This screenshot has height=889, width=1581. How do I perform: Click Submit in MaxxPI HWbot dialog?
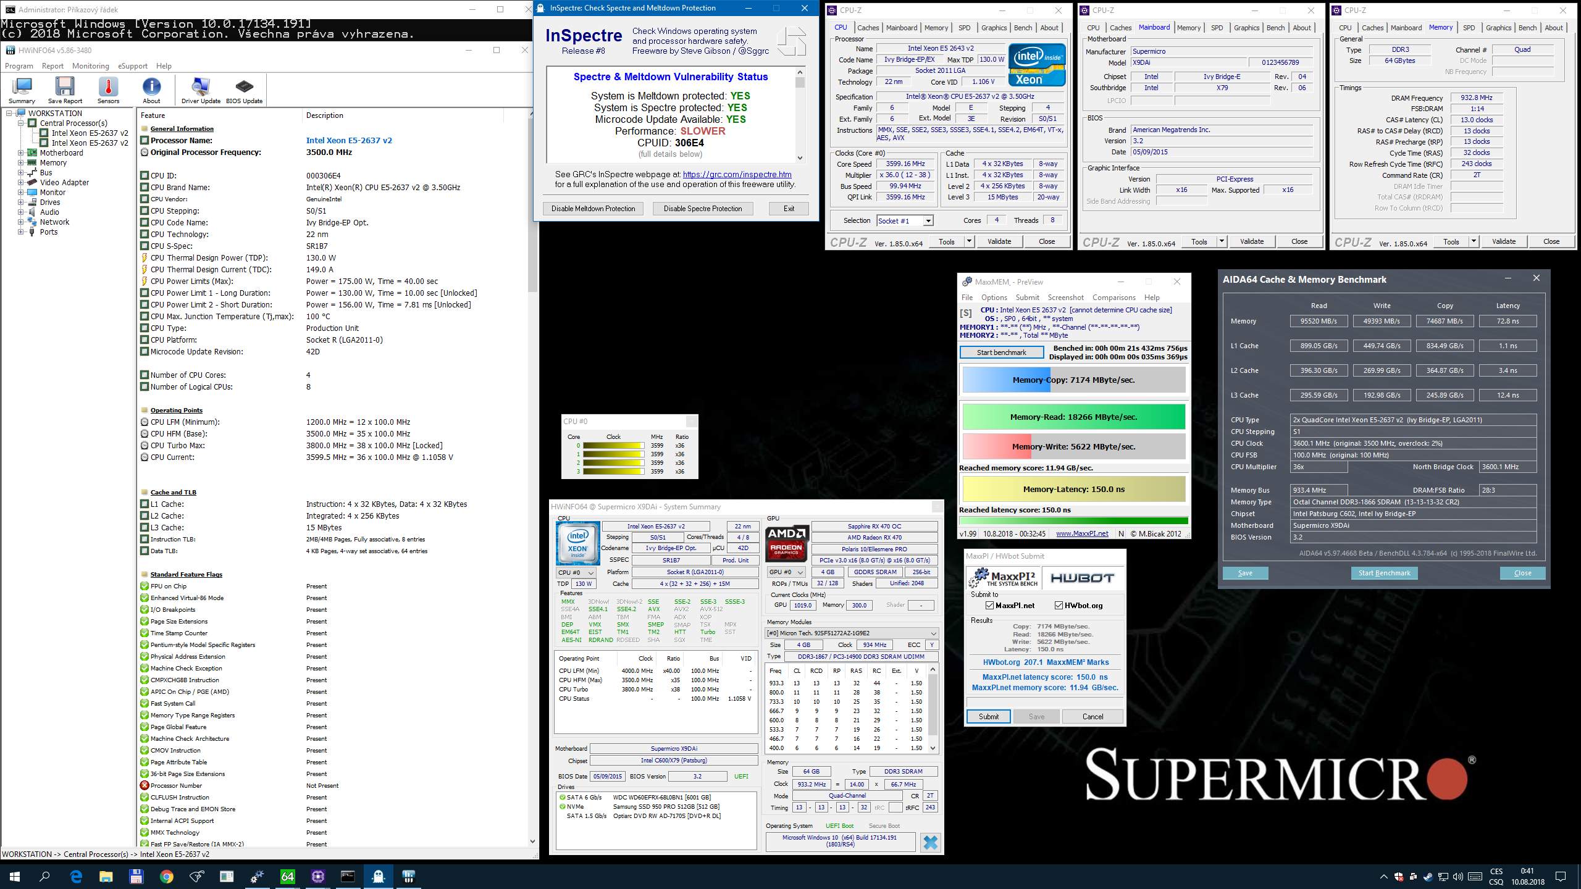click(988, 717)
